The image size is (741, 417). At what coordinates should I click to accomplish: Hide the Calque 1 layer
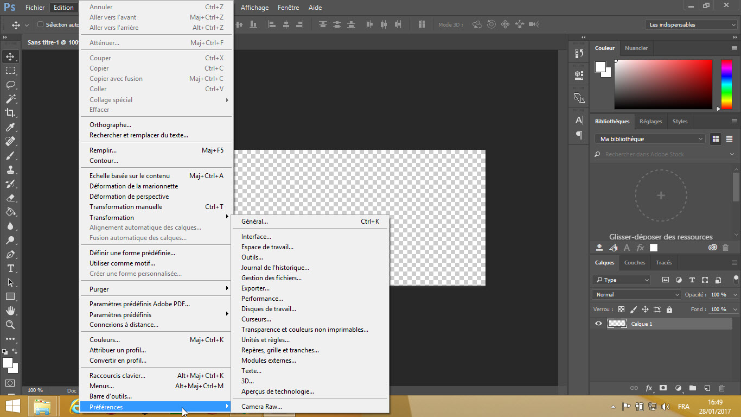click(x=598, y=324)
